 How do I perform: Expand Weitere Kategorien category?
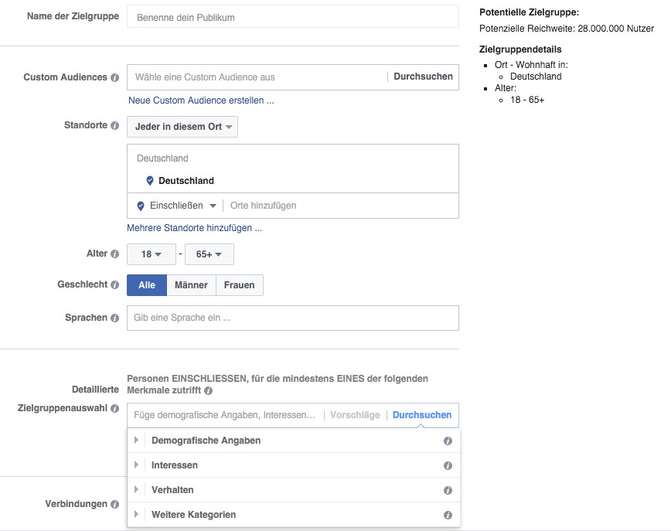pyautogui.click(x=136, y=514)
